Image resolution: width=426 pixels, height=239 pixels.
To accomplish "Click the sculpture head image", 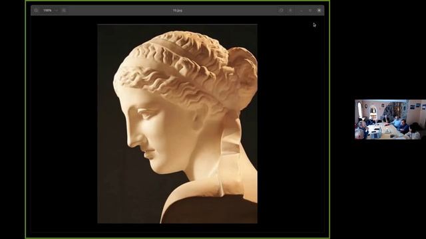I will click(178, 124).
